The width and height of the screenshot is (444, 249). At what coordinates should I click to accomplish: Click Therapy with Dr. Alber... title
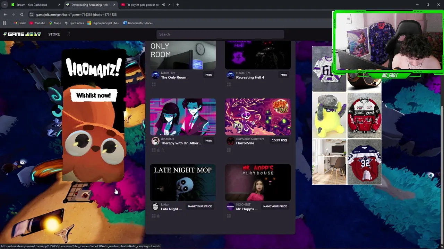click(x=181, y=143)
